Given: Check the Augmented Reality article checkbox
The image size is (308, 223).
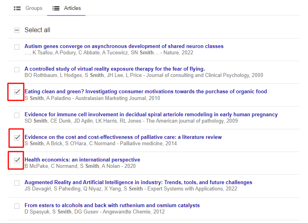Looking at the screenshot, I should click(17, 183).
